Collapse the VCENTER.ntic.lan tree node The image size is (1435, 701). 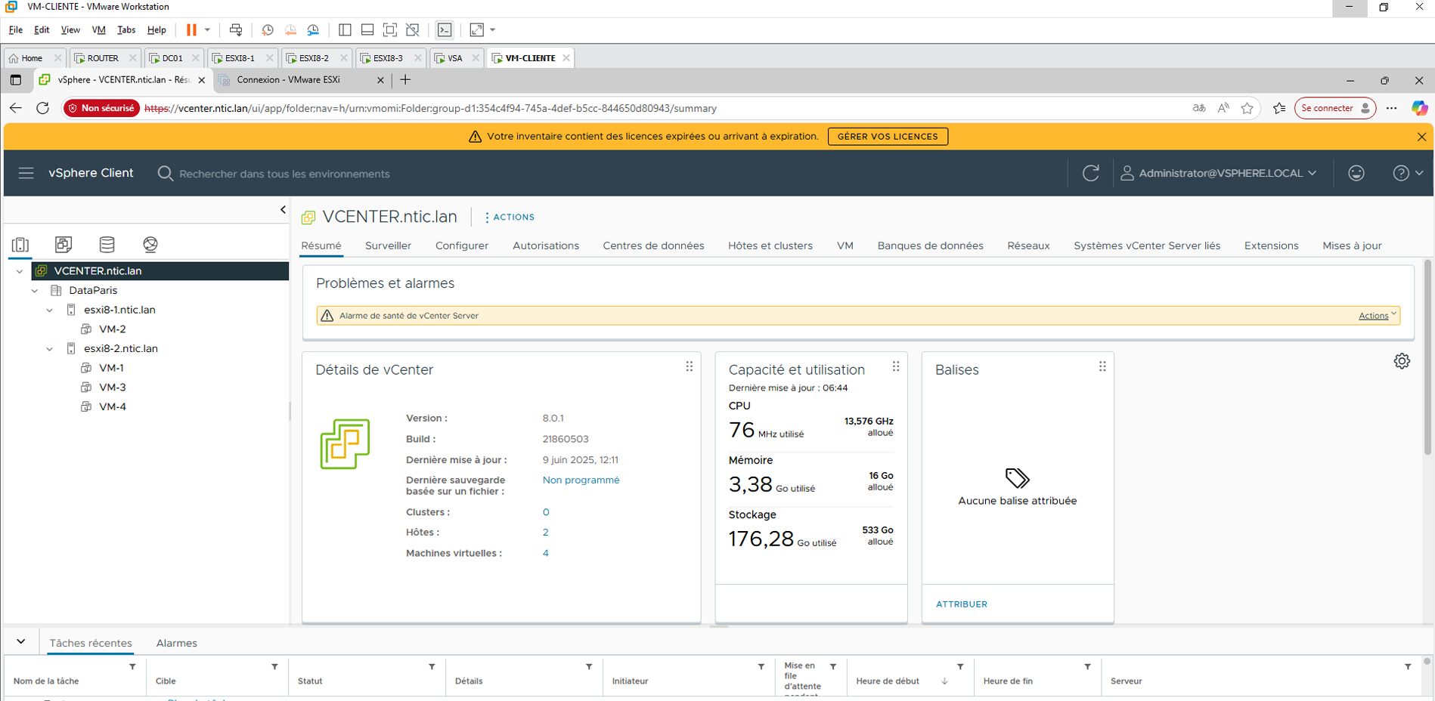(20, 270)
